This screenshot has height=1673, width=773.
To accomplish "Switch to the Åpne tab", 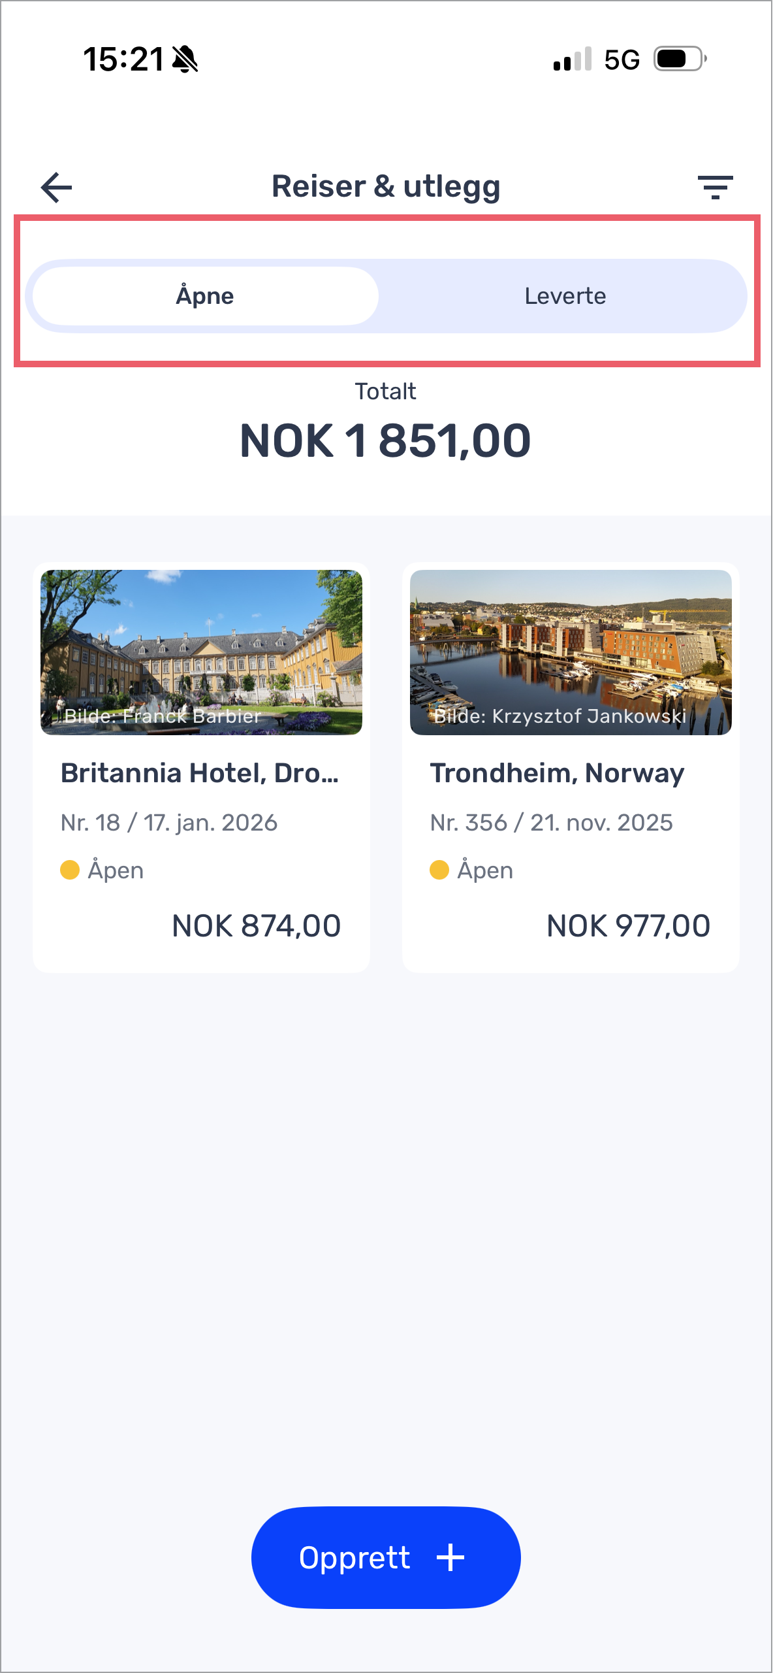I will pyautogui.click(x=205, y=296).
